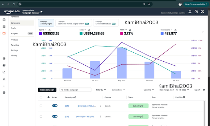210x126 pixels.
Task: Open Portfolios in the side menu
Action: [x=15, y=17]
